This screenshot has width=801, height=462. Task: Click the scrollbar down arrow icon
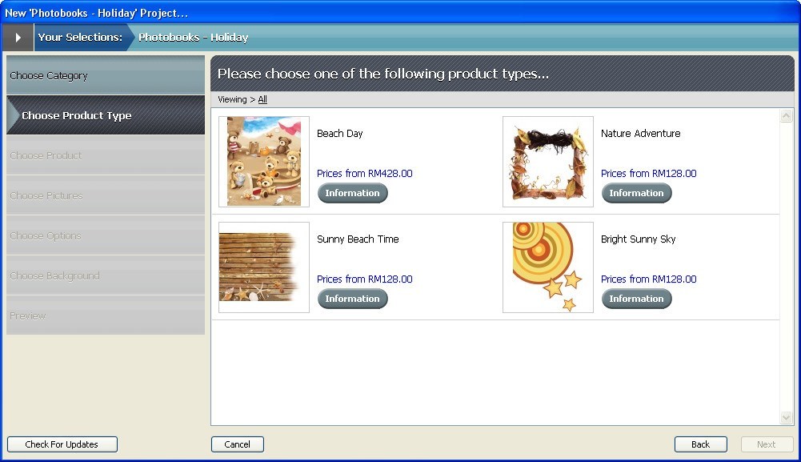tap(786, 417)
